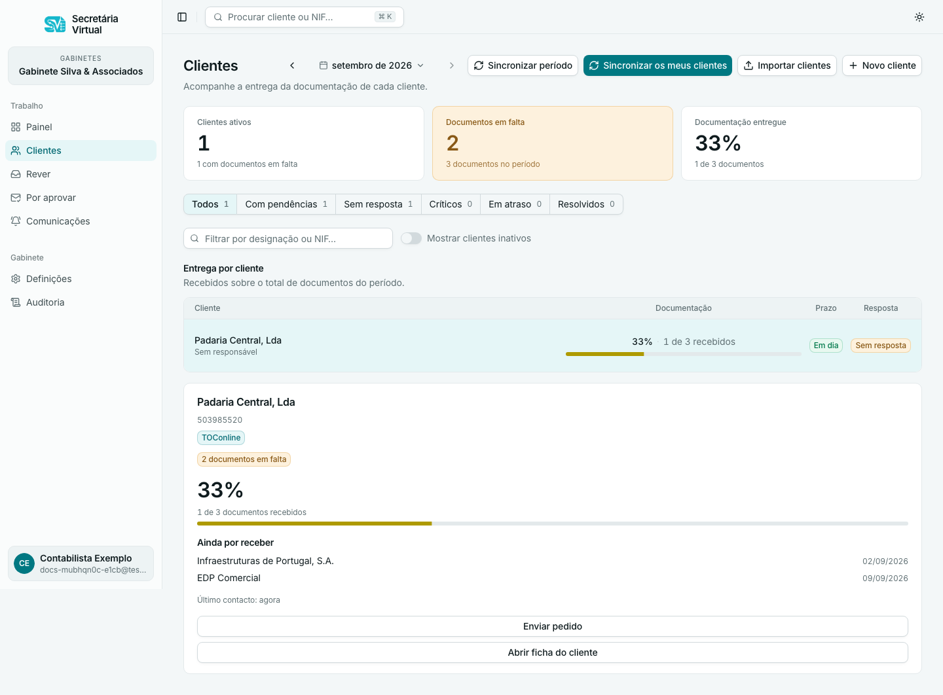Switch to the Com pendências tab
943x695 pixels.
(286, 204)
